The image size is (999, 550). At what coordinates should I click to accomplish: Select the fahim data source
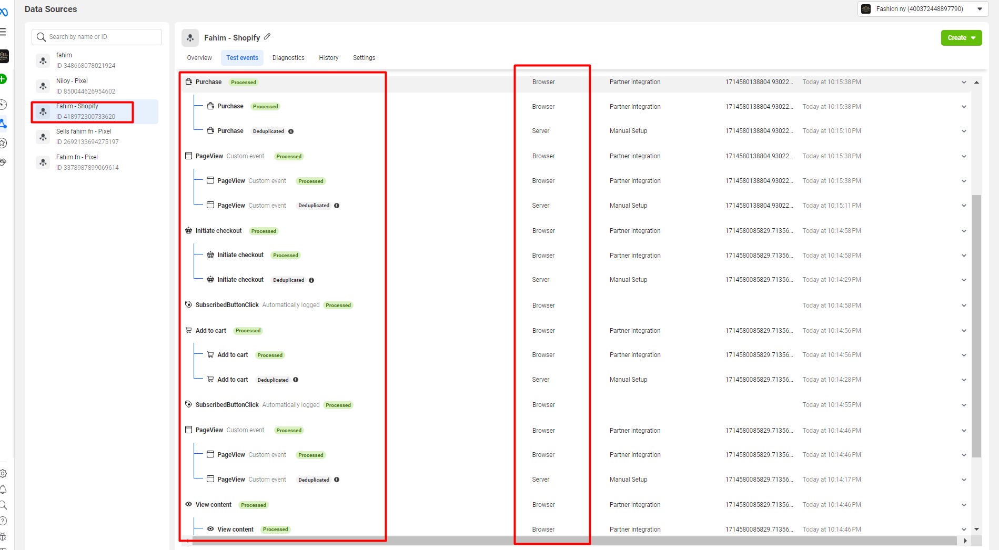[95, 60]
